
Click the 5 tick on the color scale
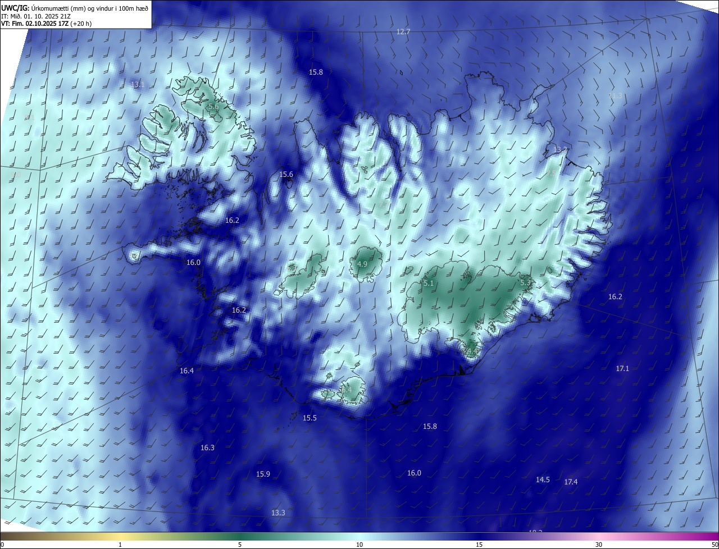[240, 545]
